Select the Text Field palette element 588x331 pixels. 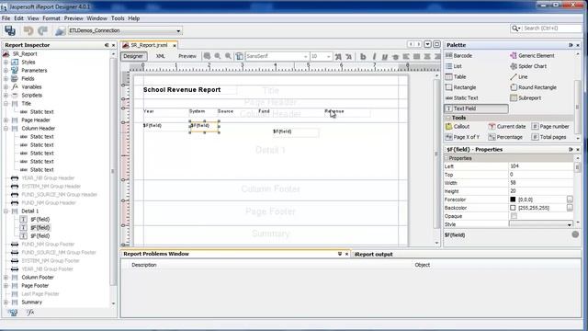click(x=476, y=108)
